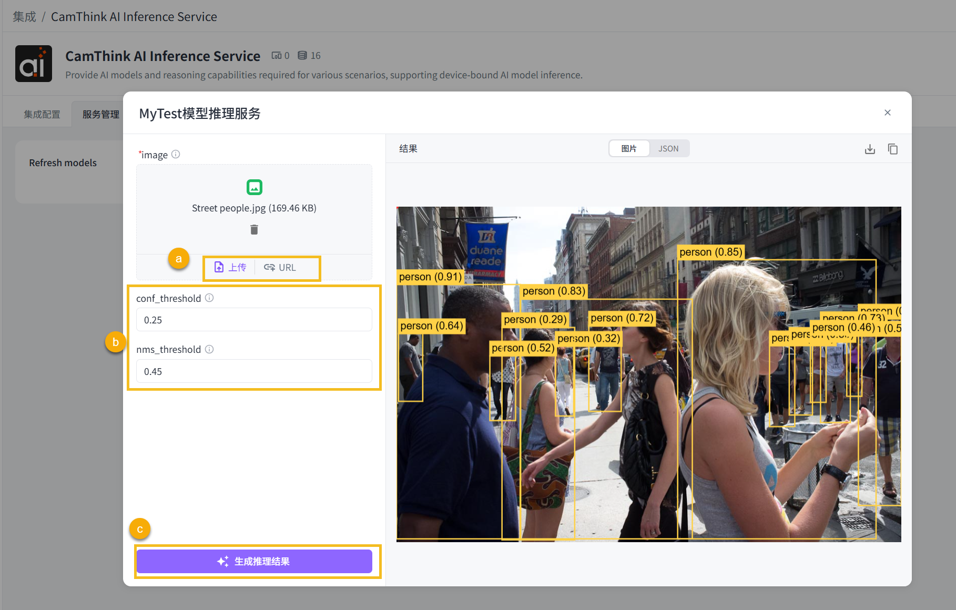
Task: Click the conf_threshold input field
Action: point(254,320)
